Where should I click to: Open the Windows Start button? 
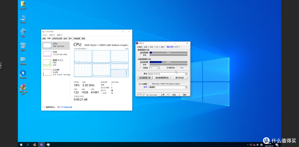point(21,145)
